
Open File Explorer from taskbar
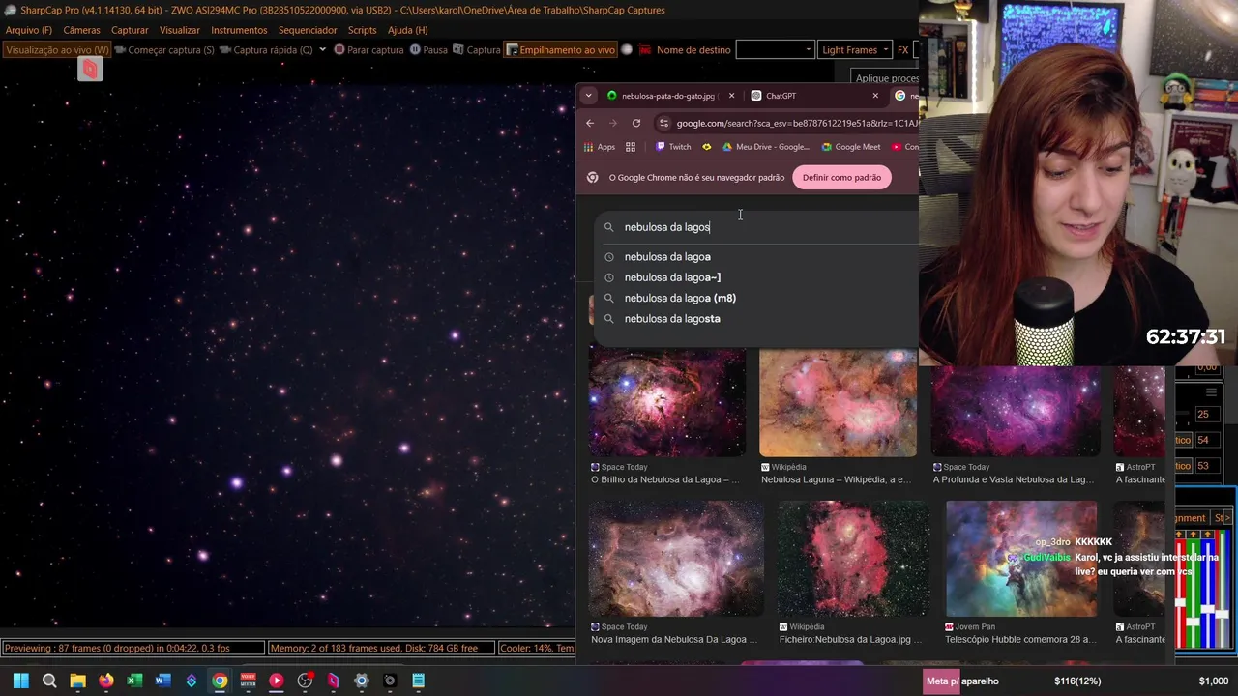(77, 681)
